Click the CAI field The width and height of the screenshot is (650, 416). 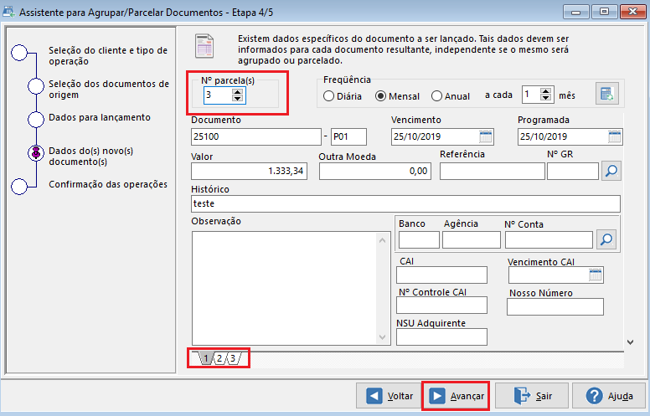coord(441,275)
